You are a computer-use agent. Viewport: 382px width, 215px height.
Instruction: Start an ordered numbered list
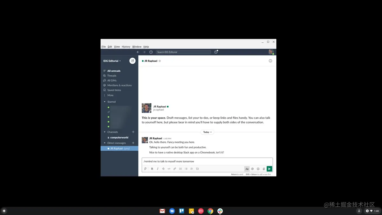pyautogui.click(x=180, y=169)
